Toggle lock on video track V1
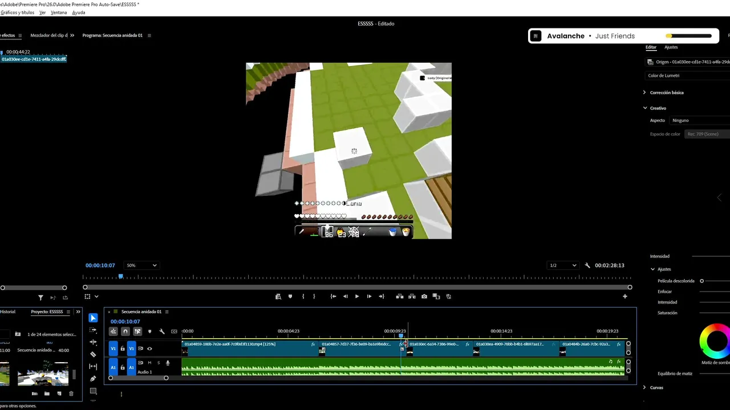Image resolution: width=730 pixels, height=410 pixels. pos(123,348)
